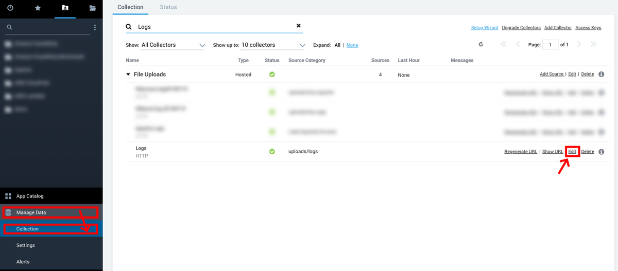Switch to the Status tab
The image size is (618, 271).
tap(168, 7)
